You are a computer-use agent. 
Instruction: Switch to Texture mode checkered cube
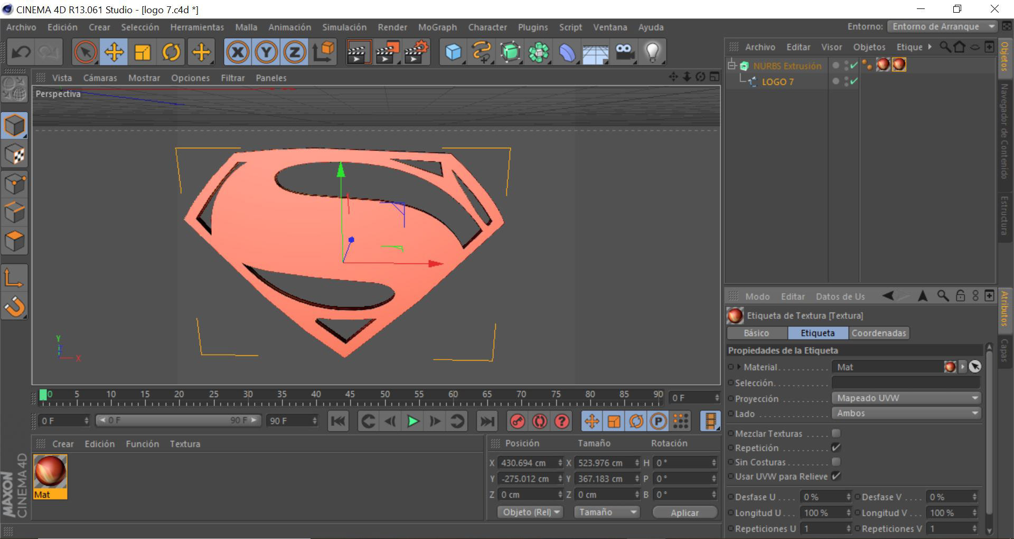14,155
